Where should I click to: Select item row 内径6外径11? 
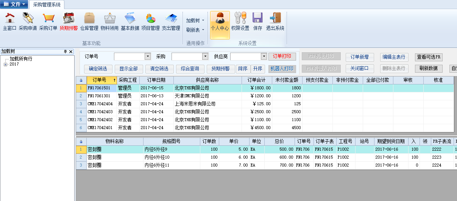click(x=267, y=165)
